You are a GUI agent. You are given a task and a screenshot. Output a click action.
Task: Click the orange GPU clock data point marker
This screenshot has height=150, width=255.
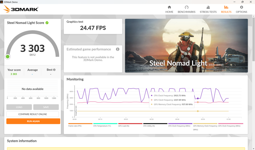(198, 102)
